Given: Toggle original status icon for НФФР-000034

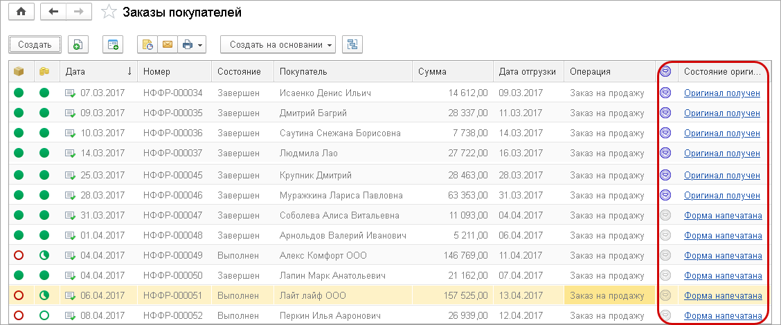Looking at the screenshot, I should [665, 93].
